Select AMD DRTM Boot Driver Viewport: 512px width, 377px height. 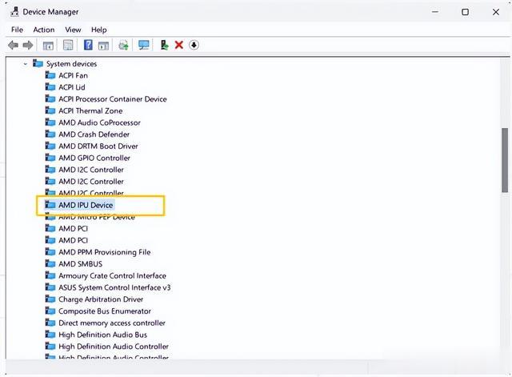(x=98, y=146)
